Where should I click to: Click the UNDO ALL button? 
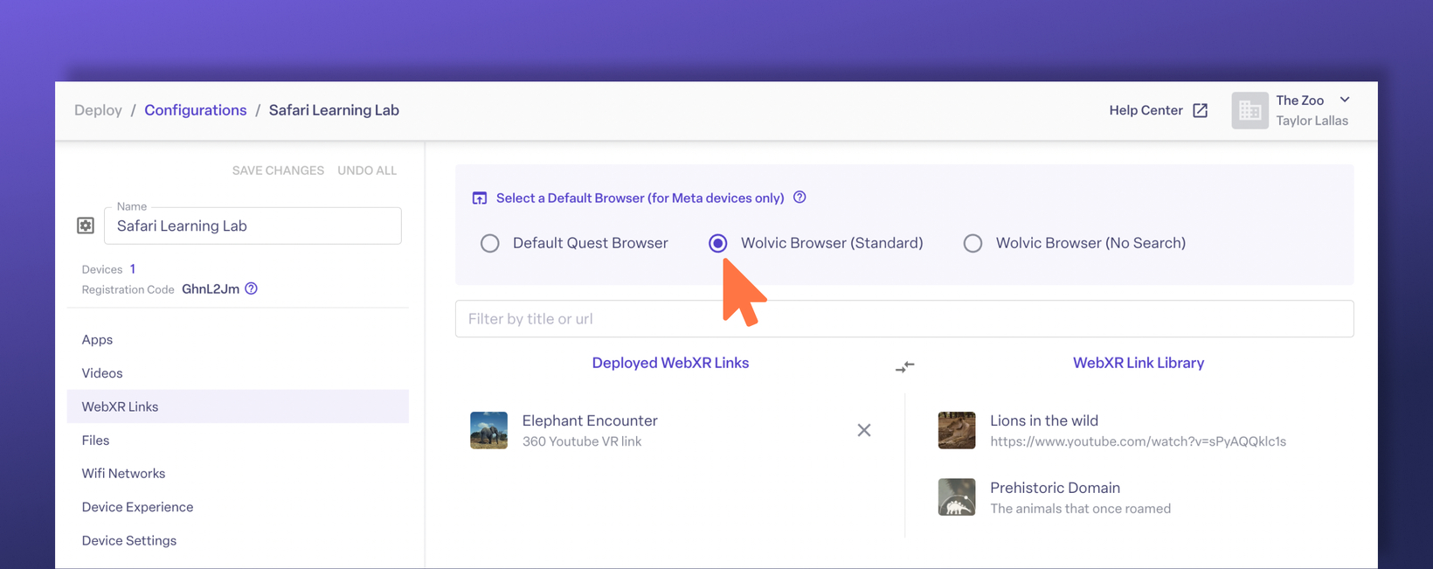tap(367, 170)
